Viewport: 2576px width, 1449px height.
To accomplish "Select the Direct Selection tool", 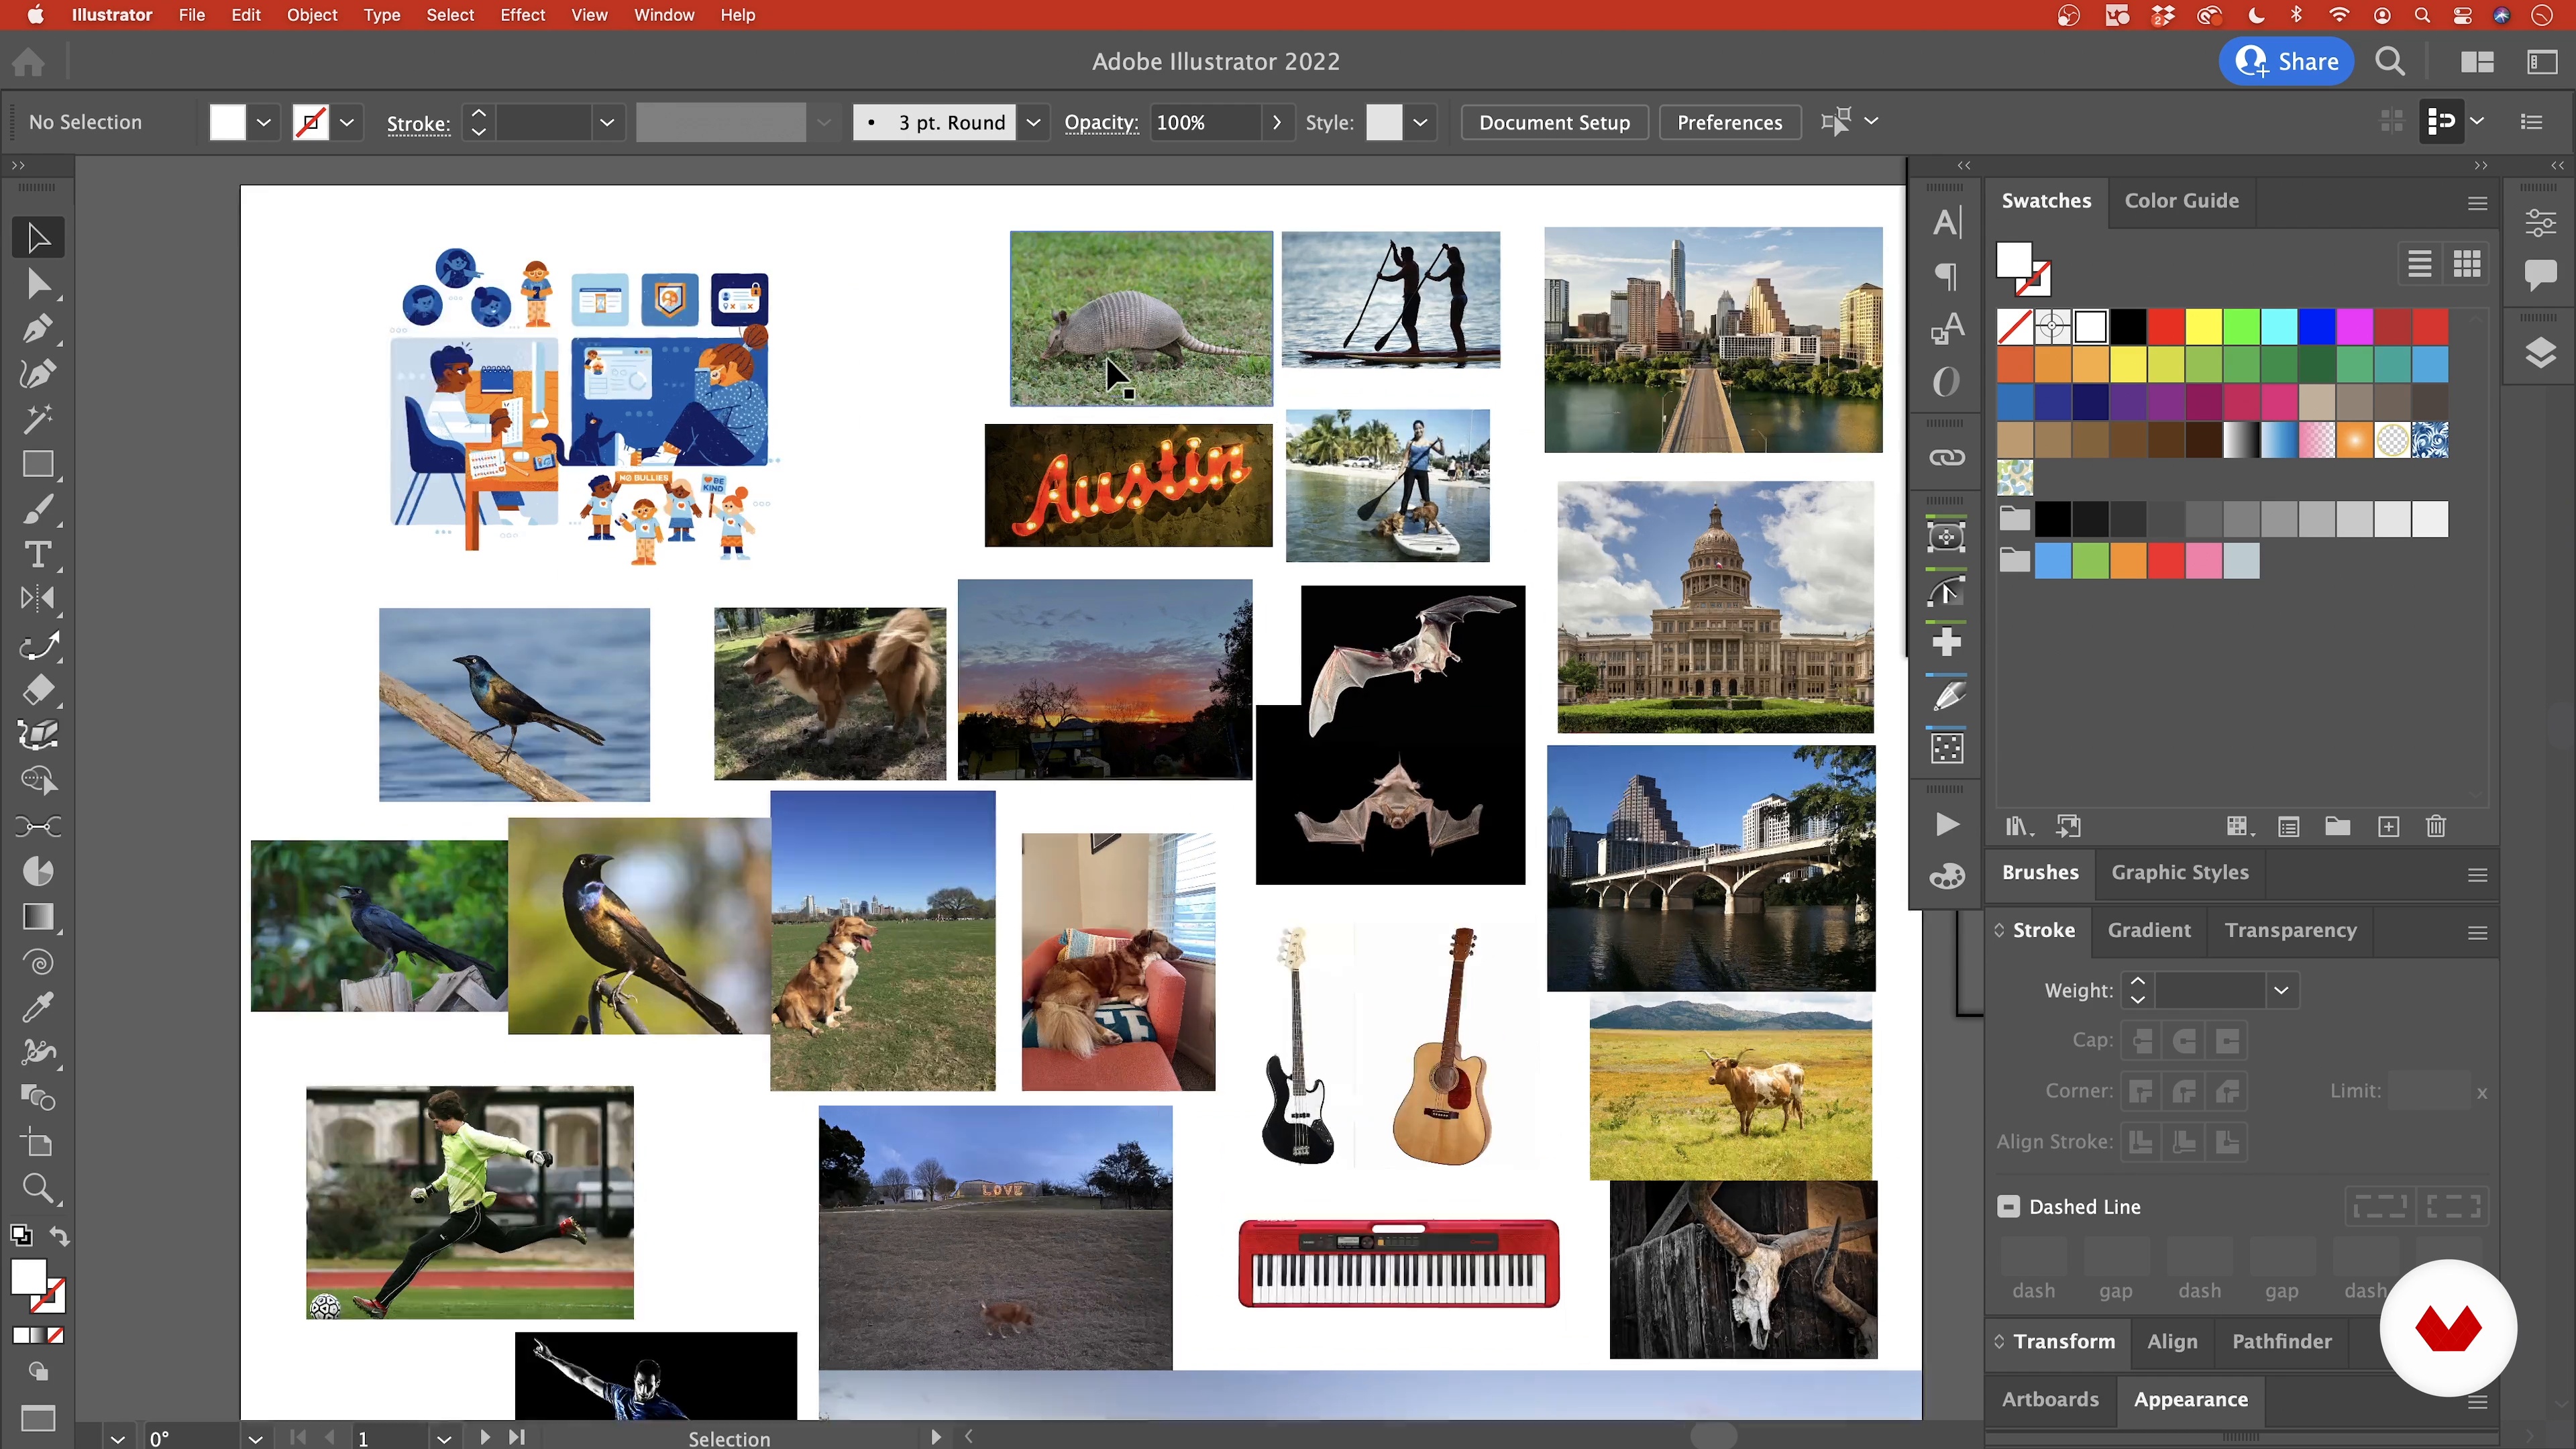I will click(38, 284).
